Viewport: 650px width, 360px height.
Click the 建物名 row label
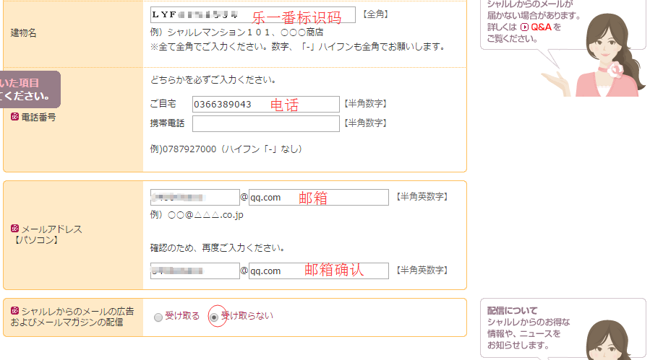pos(23,32)
